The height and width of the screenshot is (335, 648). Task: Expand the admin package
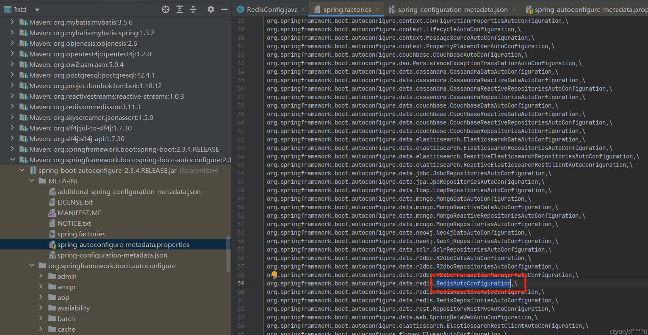(41, 276)
